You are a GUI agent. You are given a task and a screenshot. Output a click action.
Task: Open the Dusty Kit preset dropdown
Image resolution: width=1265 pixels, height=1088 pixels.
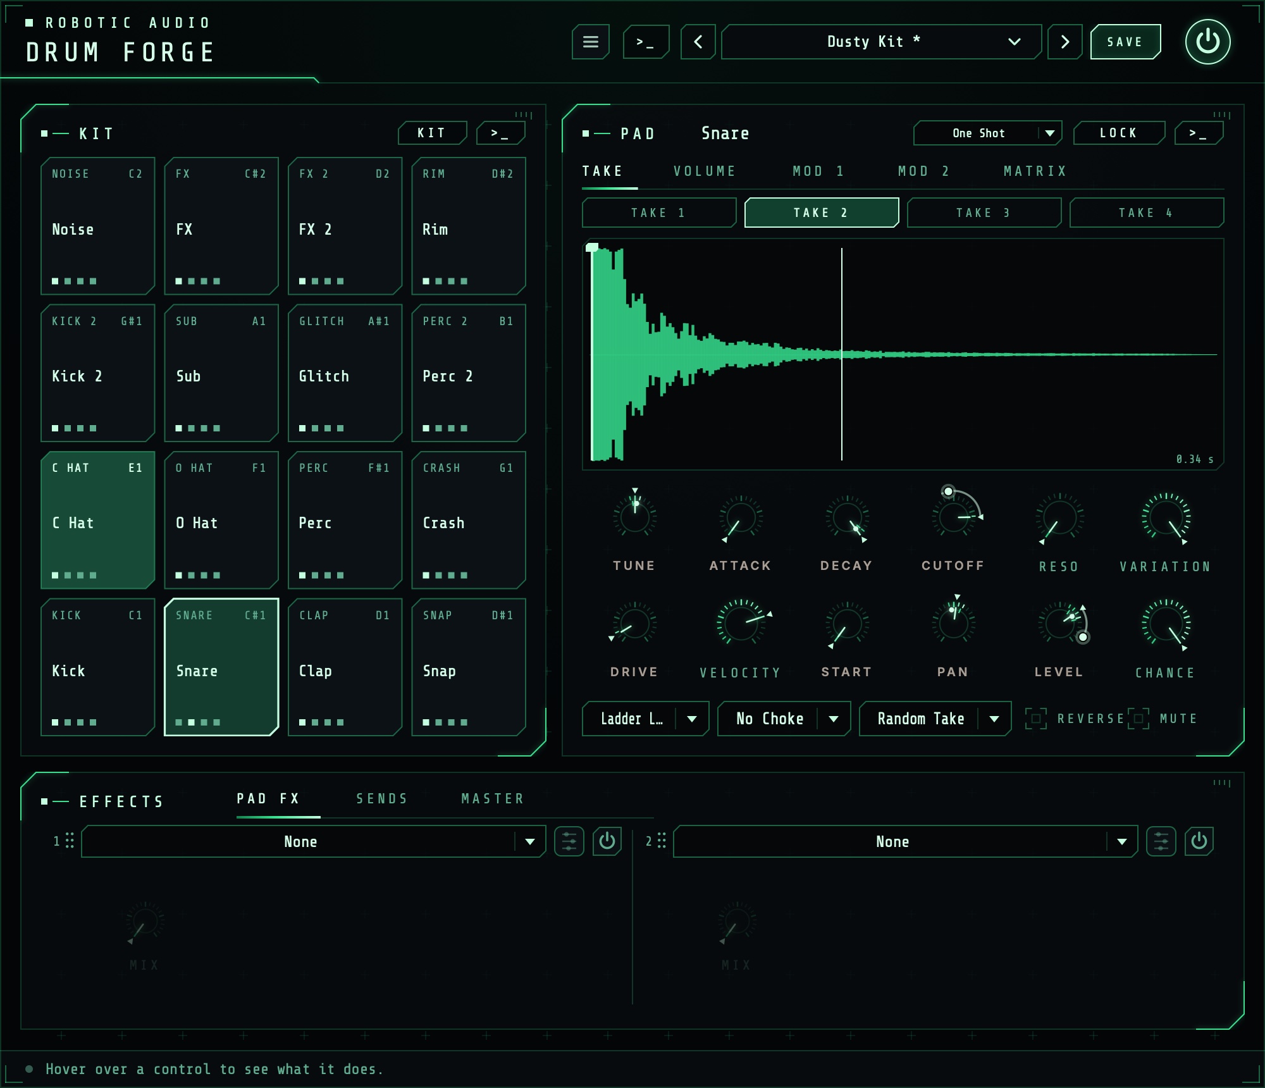(x=881, y=42)
